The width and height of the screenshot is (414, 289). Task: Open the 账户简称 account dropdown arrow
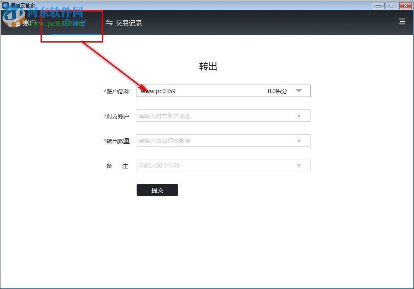coord(299,91)
